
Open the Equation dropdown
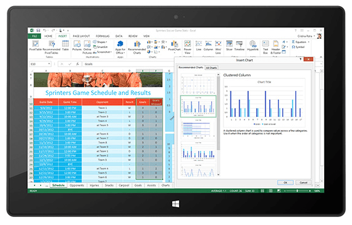pos(301,42)
